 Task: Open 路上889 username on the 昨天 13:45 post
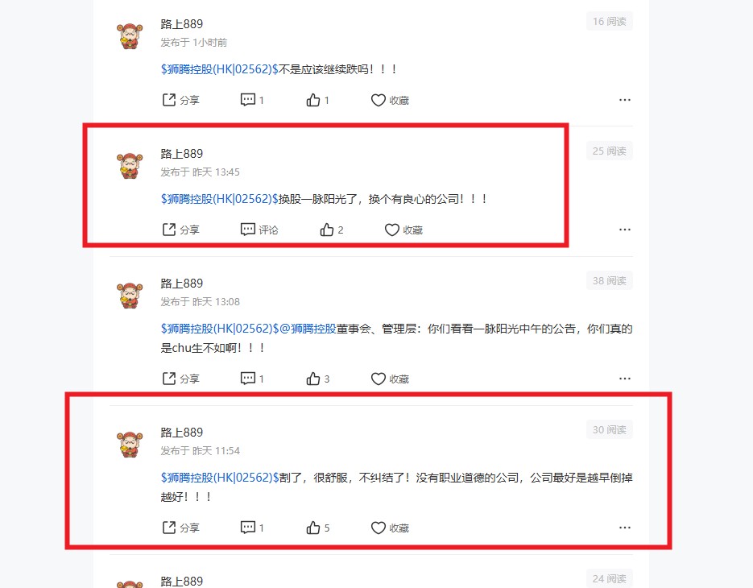pyautogui.click(x=181, y=154)
